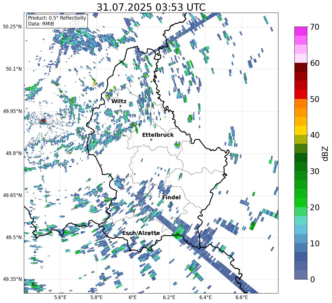Image resolution: width=332 pixels, height=303 pixels.
Task: Click the yellow colorbar segment at 40
Action: pyautogui.click(x=301, y=130)
